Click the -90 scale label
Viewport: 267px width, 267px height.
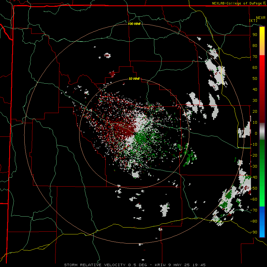254,232
